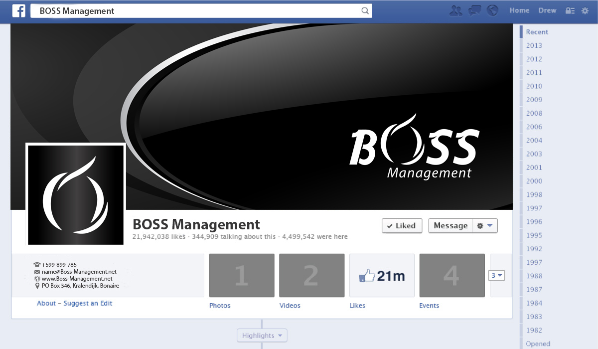Jump to 2010 in the timeline

tap(534, 86)
